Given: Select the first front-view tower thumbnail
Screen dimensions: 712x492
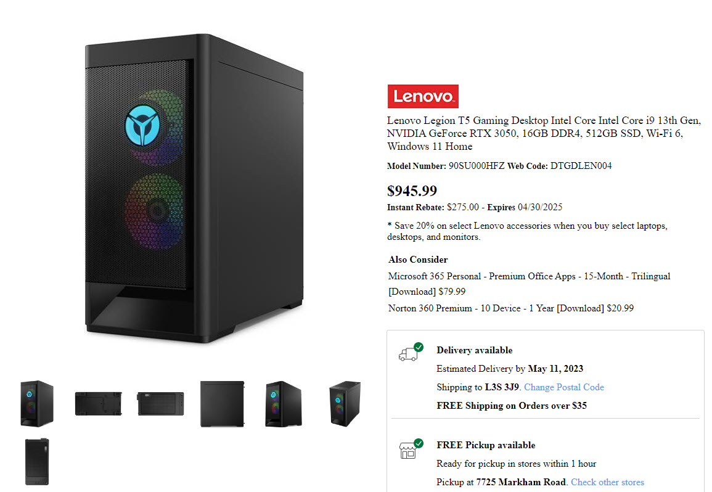Looking at the screenshot, I should coord(37,403).
